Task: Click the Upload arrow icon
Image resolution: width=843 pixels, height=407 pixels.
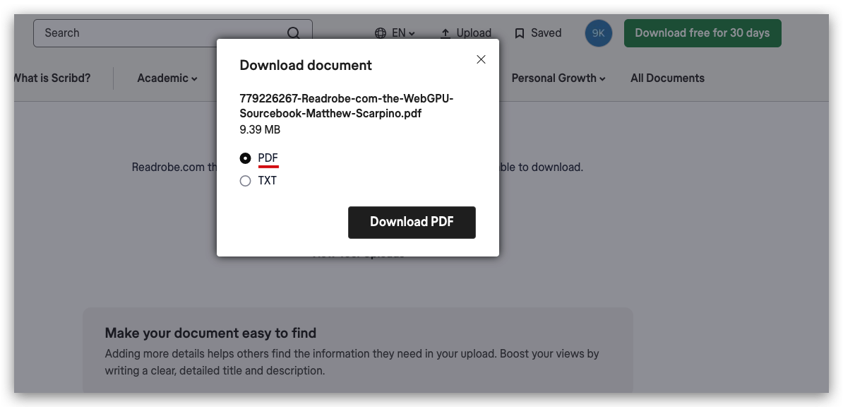Action: pyautogui.click(x=446, y=33)
